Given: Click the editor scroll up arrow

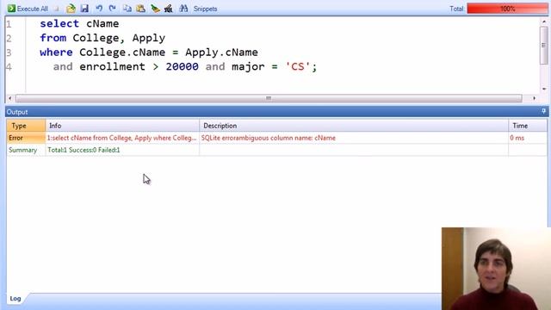Looking at the screenshot, I should pos(543,22).
